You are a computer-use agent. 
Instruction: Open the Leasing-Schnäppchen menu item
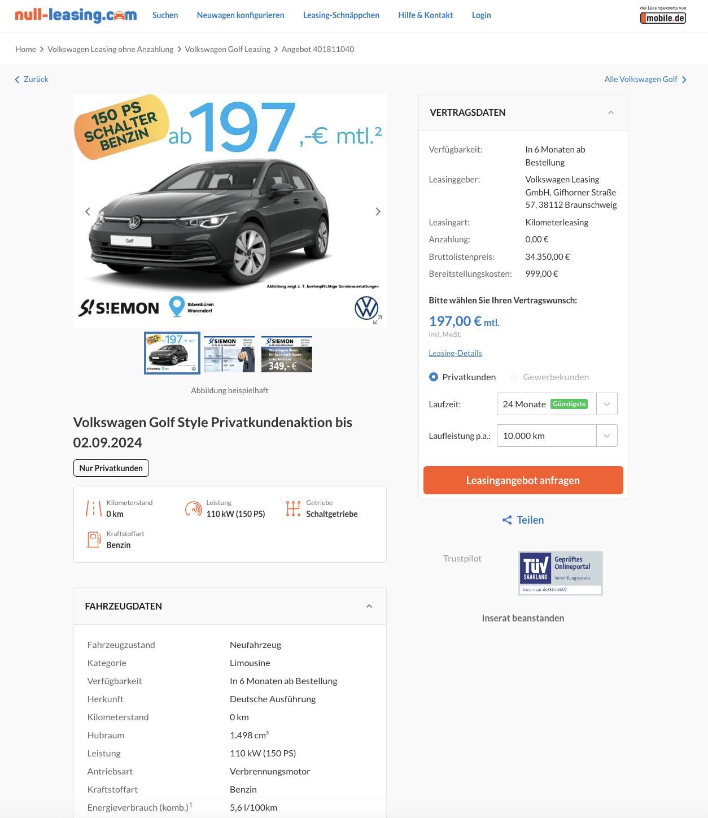click(341, 15)
